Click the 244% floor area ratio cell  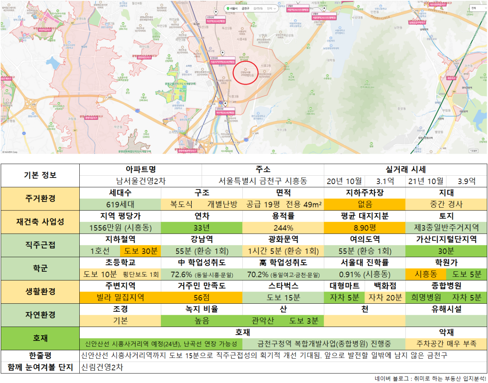click(x=283, y=228)
